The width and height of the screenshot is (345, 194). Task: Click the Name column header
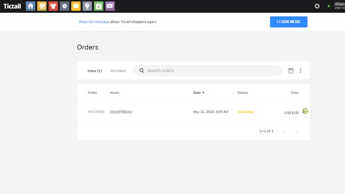pos(114,93)
